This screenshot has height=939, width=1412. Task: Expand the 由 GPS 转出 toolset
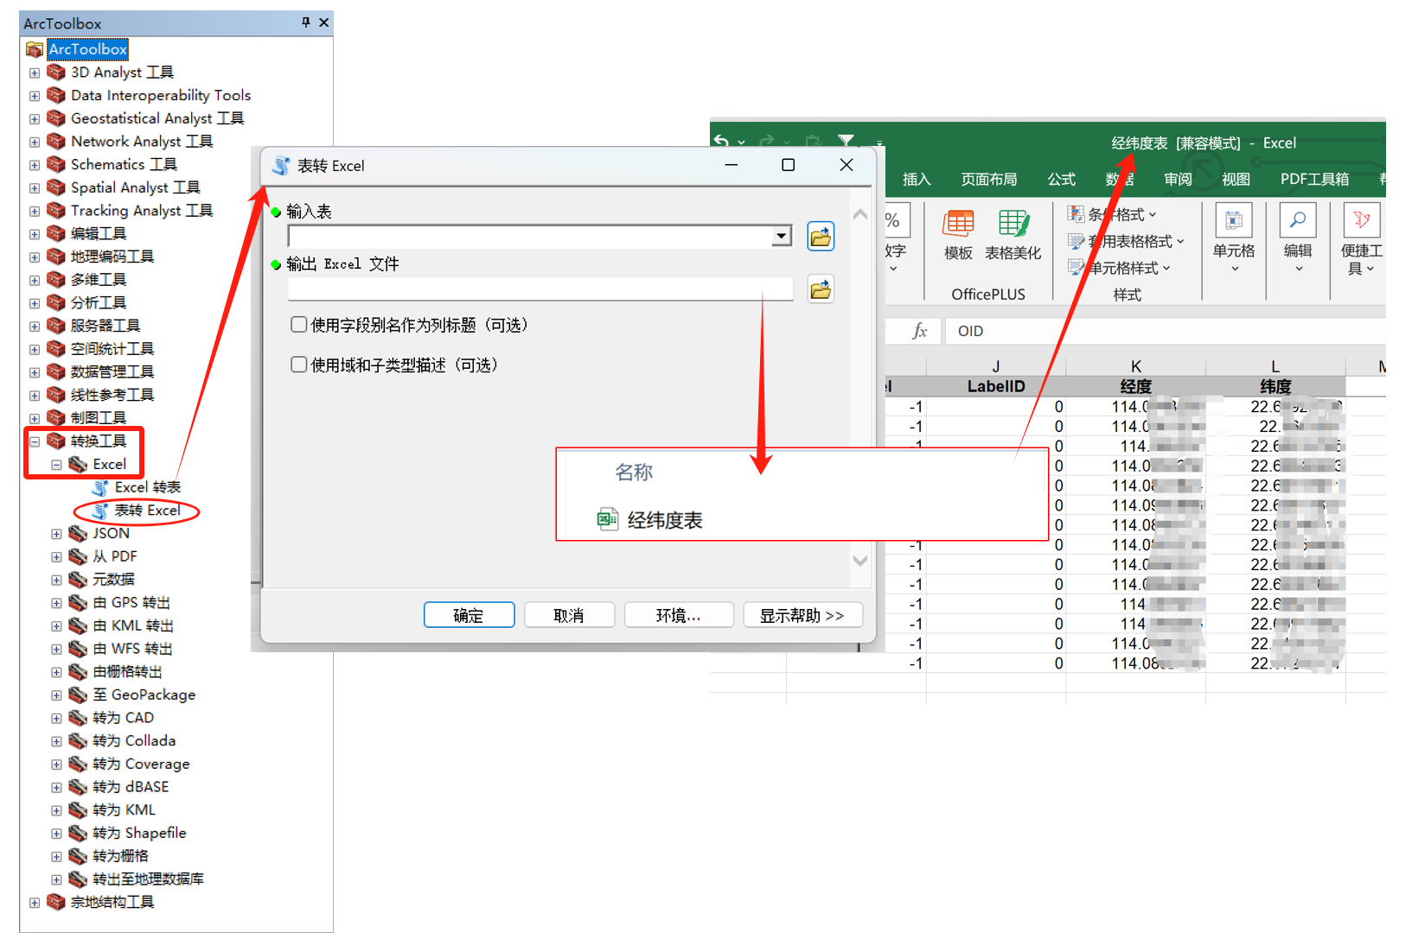pyautogui.click(x=56, y=603)
